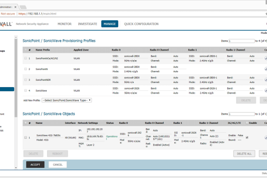
Task: Edit the SonicPointACe/ACi/N2 profile via pencil icon
Action: pyautogui.click(x=266, y=58)
